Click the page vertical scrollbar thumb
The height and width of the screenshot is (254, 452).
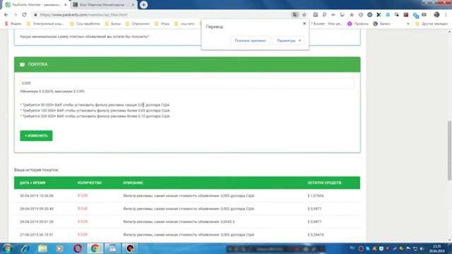click(x=449, y=150)
